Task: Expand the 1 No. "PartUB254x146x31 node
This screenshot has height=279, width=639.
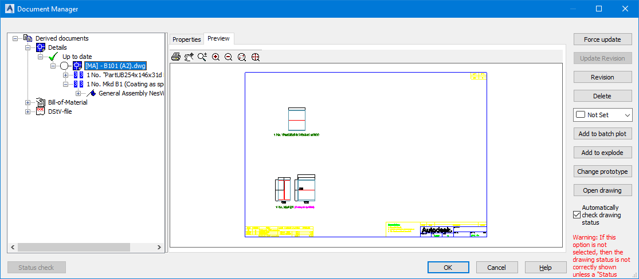Action: 65,75
